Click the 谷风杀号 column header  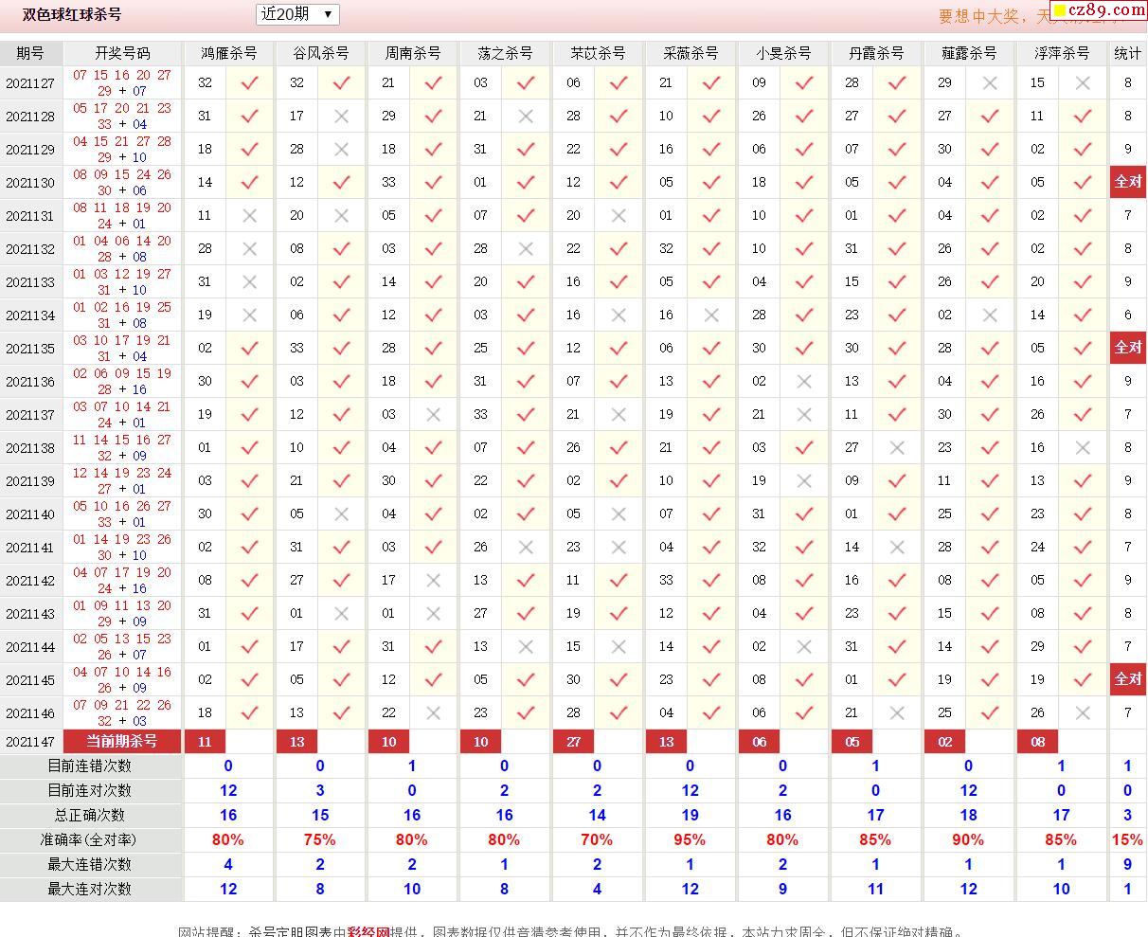click(321, 53)
